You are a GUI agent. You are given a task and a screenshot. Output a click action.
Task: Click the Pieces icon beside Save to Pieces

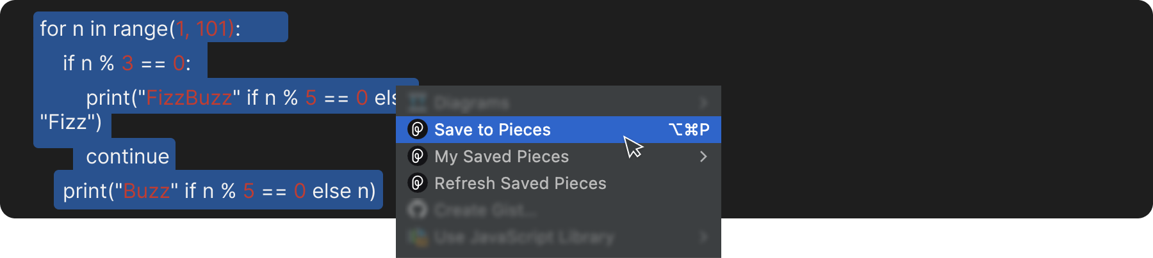418,130
